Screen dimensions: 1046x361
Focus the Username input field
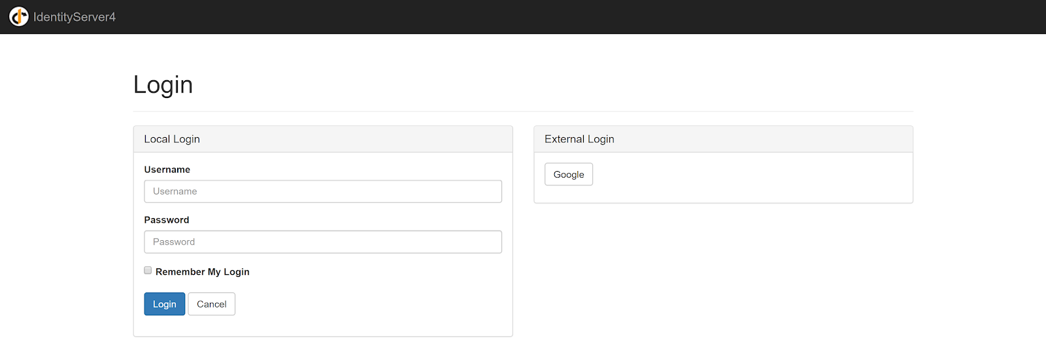pyautogui.click(x=323, y=191)
